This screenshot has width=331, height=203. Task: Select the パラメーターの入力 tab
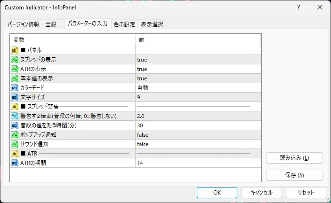(x=88, y=23)
